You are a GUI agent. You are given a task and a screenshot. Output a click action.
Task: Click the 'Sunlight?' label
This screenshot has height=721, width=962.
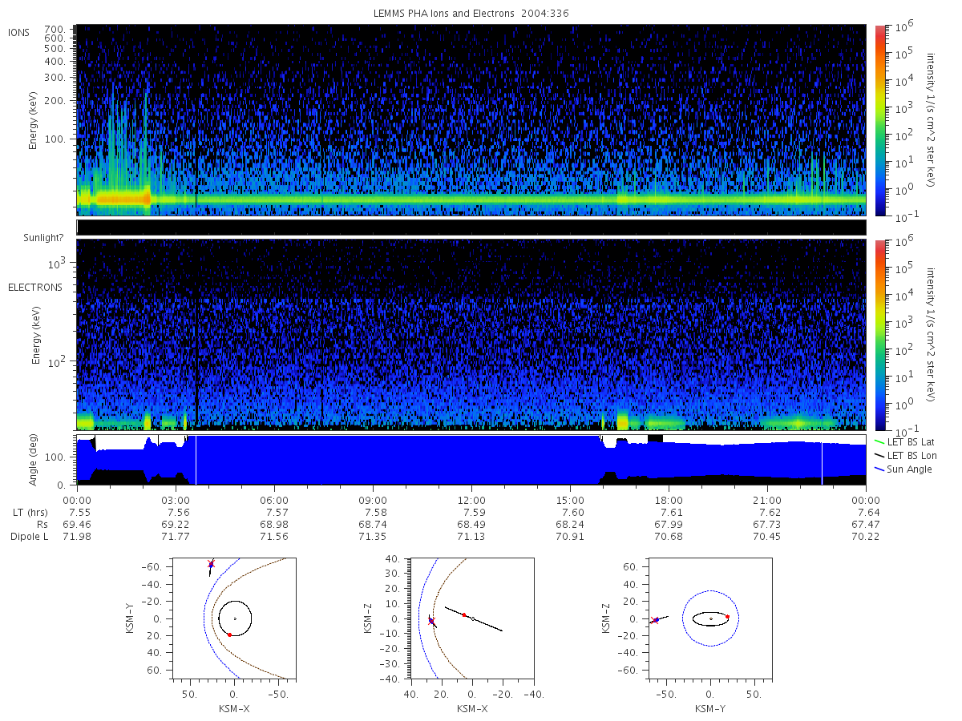pos(45,238)
